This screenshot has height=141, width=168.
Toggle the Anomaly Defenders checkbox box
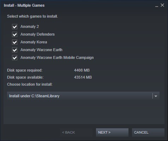point(14,35)
